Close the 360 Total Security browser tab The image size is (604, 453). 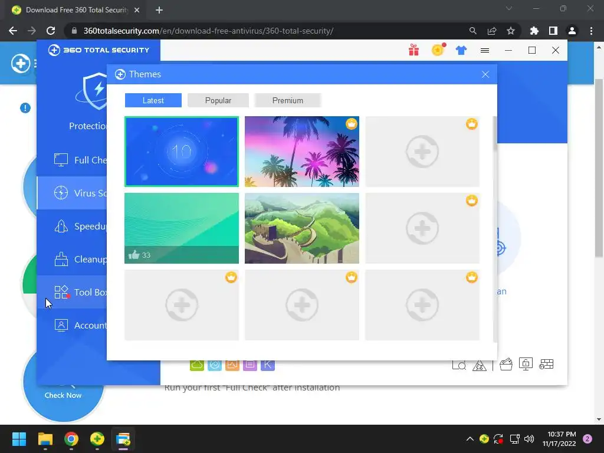point(137,11)
